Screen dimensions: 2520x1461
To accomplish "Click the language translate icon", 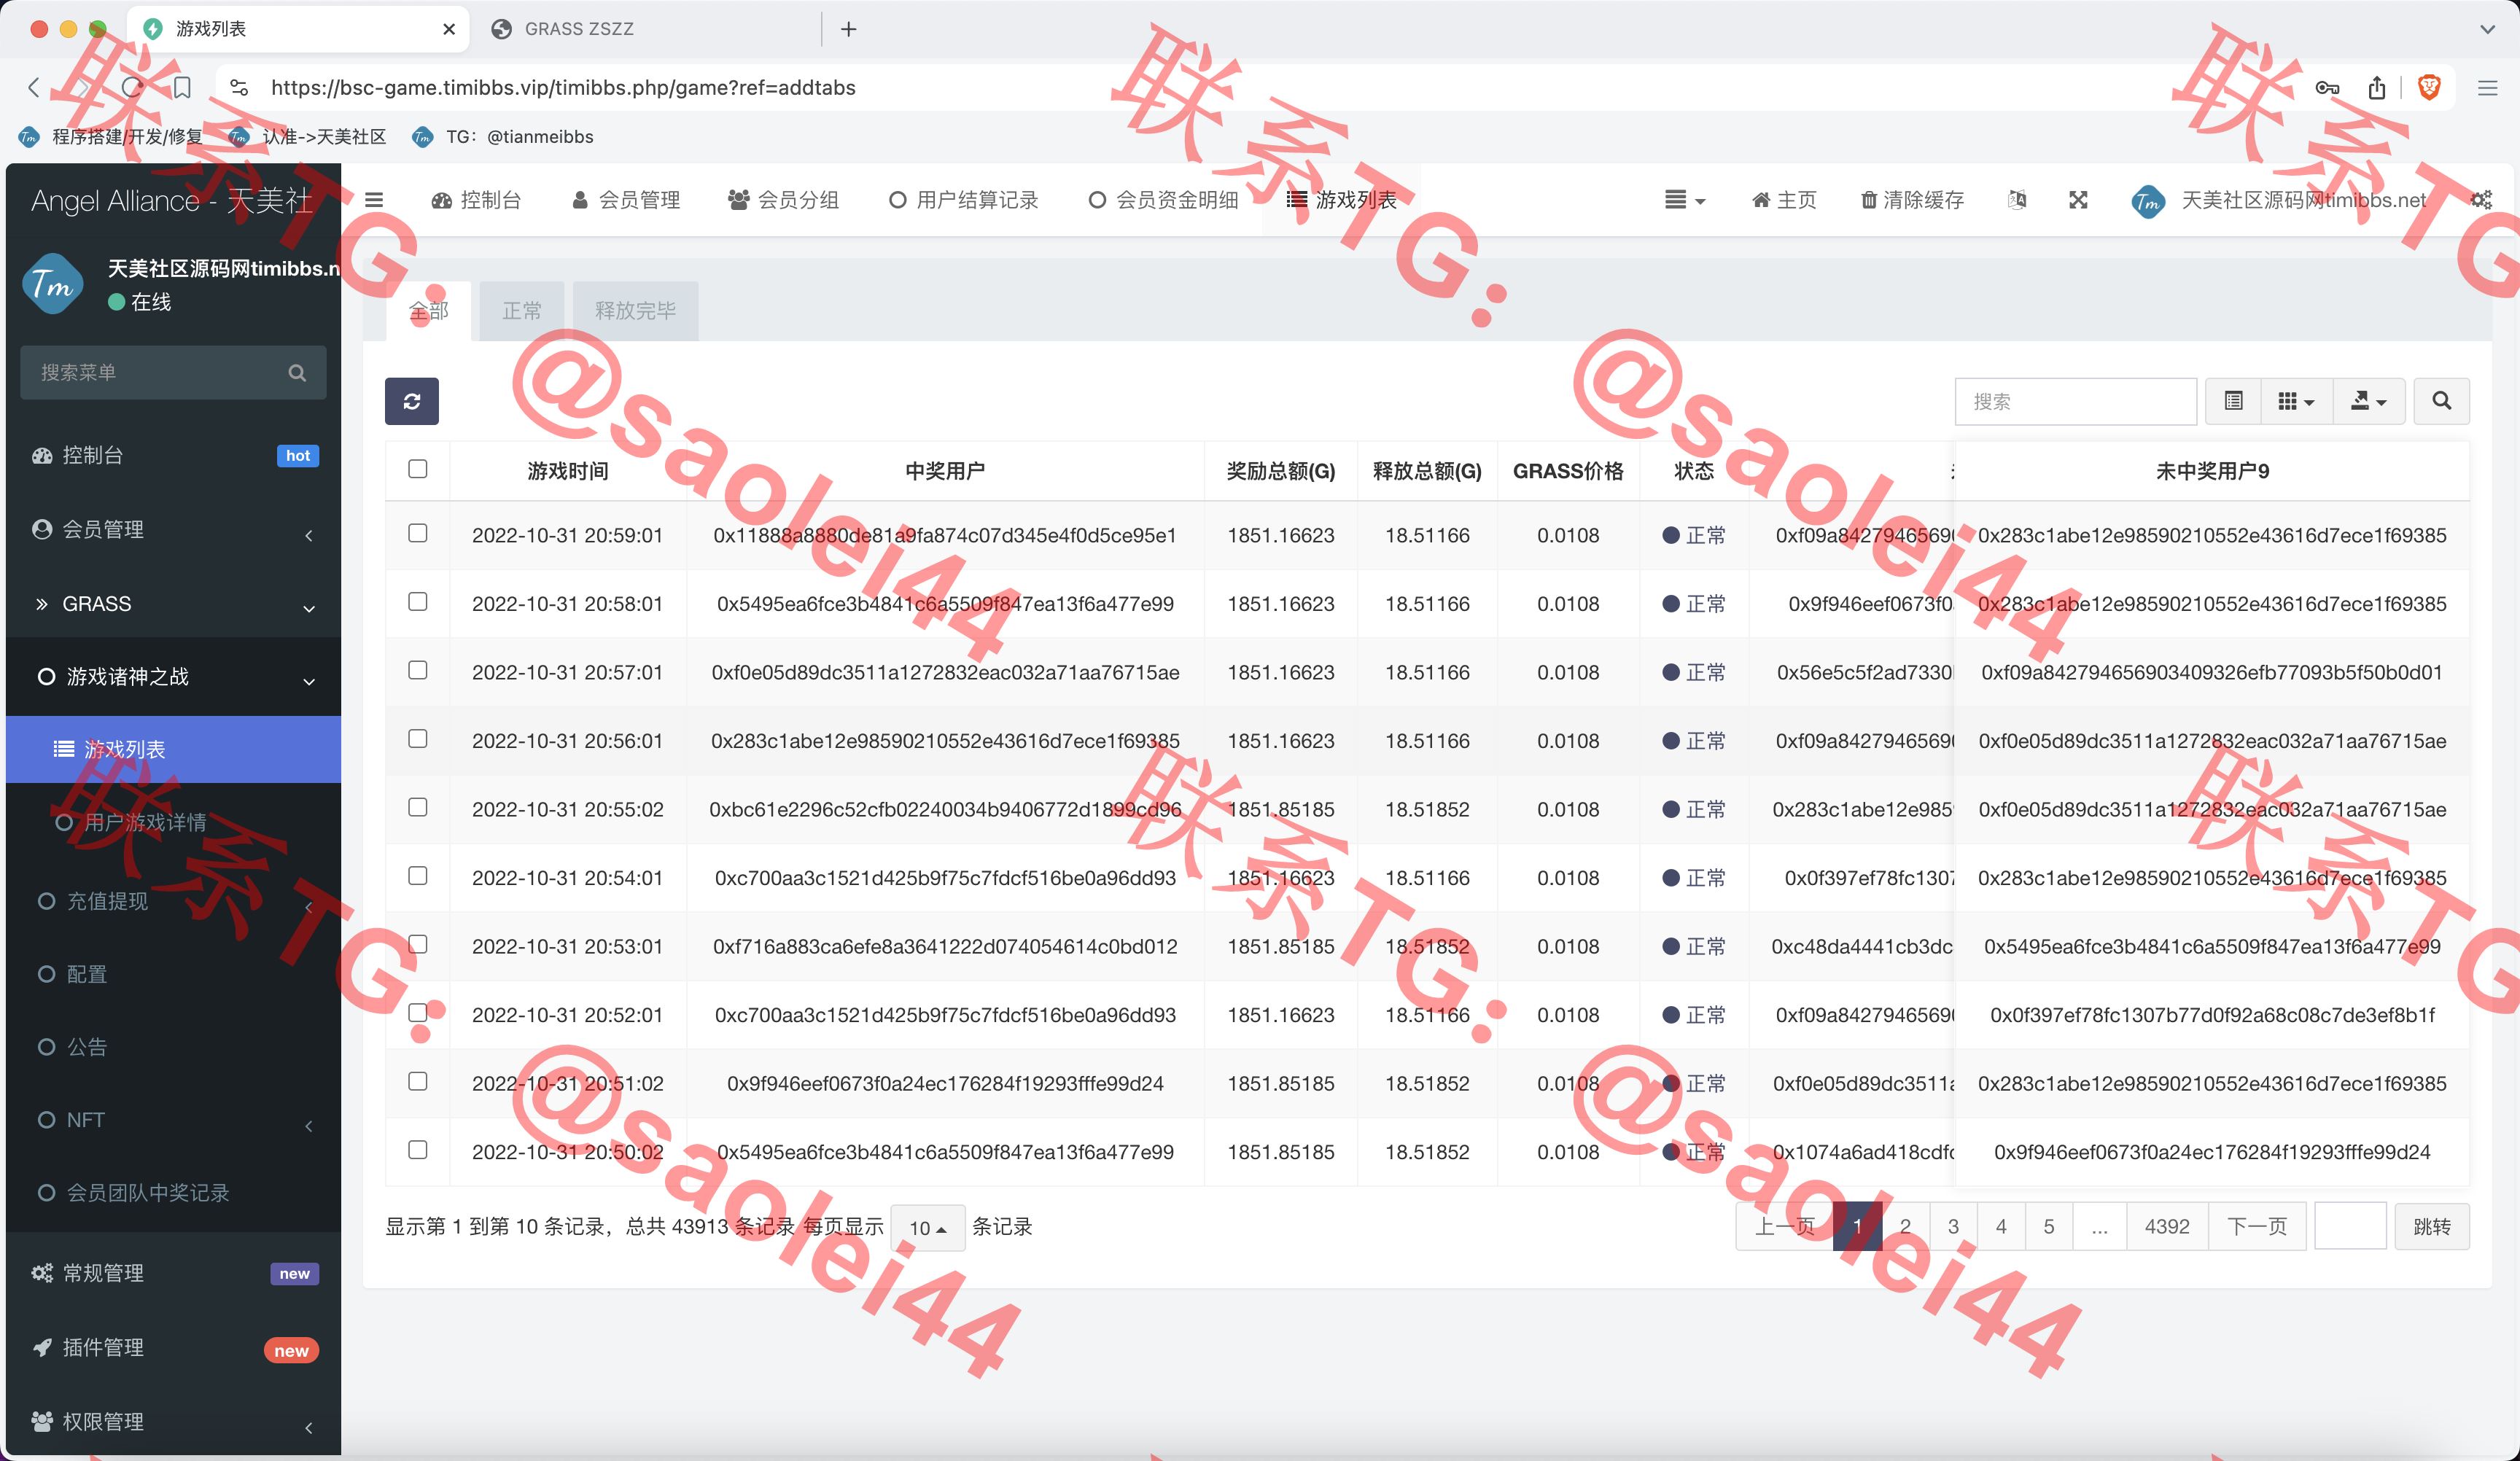I will click(x=2017, y=200).
